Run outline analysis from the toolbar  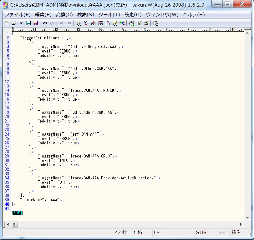click(122, 23)
